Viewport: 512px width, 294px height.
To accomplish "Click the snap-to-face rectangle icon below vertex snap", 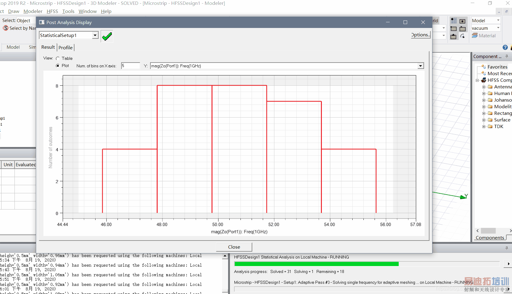I will click(x=454, y=36).
